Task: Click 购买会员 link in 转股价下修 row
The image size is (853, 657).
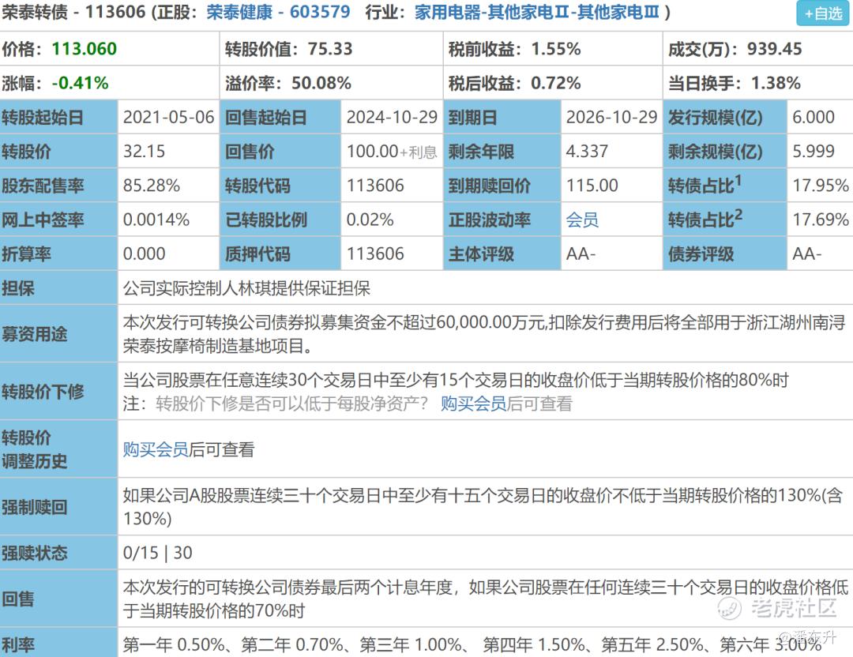Action: tap(473, 404)
